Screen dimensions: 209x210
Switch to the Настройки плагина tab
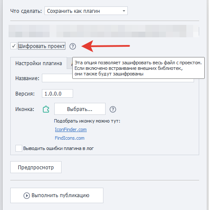(38, 63)
